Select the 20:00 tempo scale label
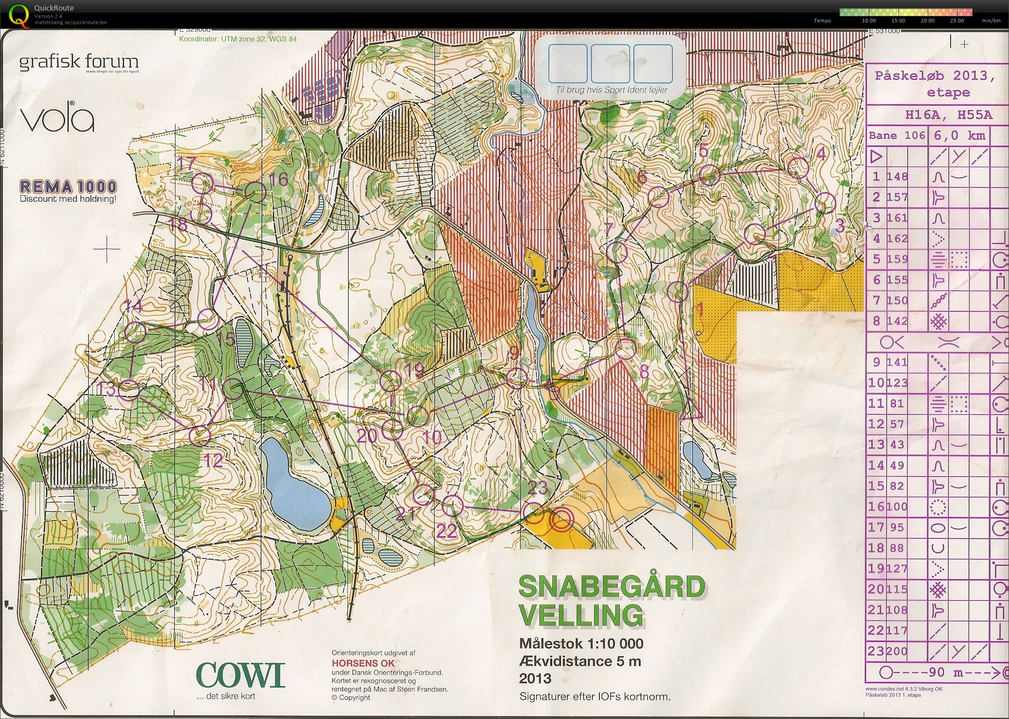The height and width of the screenshot is (719, 1009). (x=927, y=21)
